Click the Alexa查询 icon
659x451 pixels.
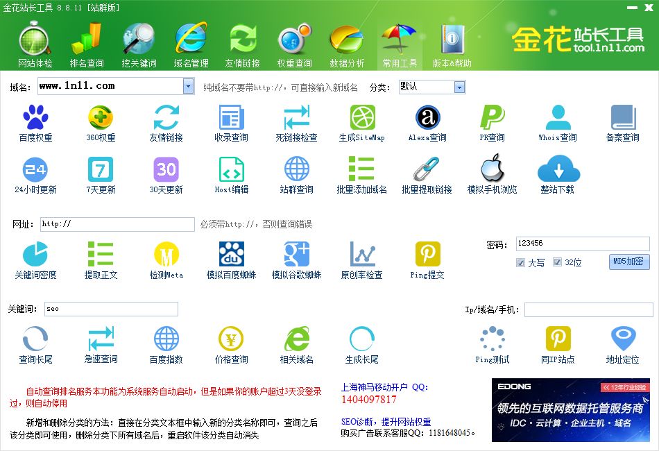tap(427, 118)
